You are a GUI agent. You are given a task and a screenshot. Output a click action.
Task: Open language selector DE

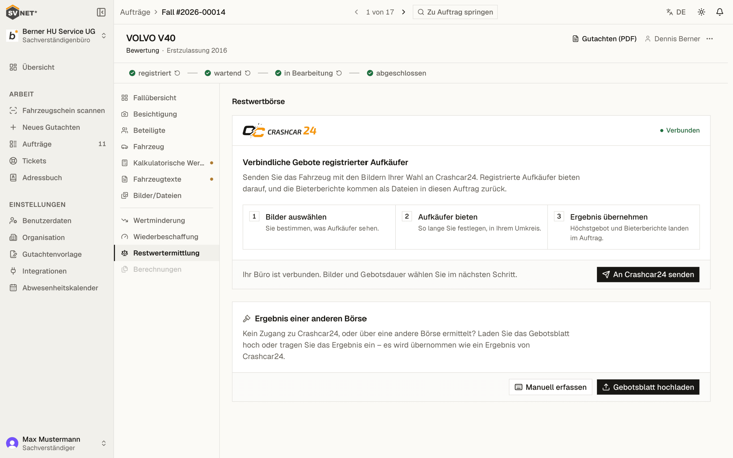click(x=676, y=12)
